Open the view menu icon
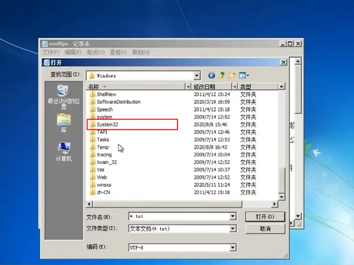 (244, 75)
